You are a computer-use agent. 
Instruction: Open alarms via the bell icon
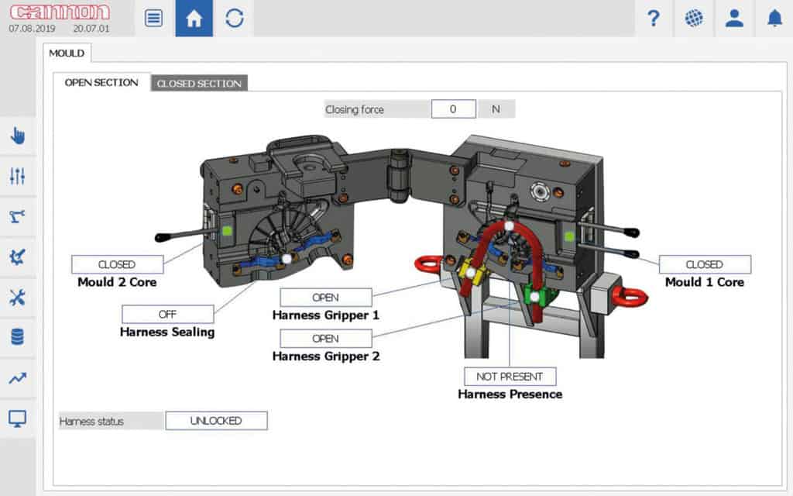(774, 19)
